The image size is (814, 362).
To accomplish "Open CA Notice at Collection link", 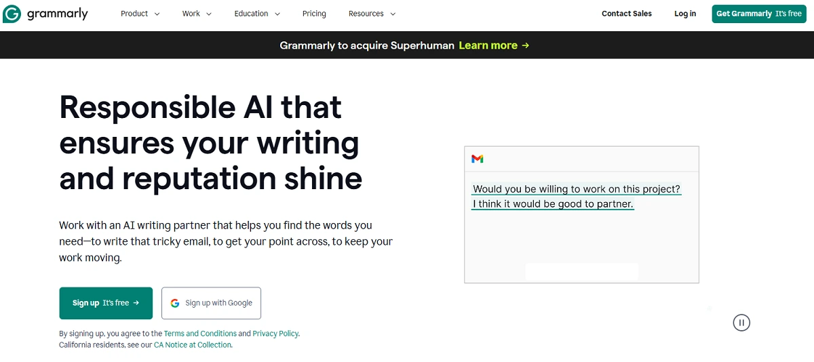I will coord(193,344).
